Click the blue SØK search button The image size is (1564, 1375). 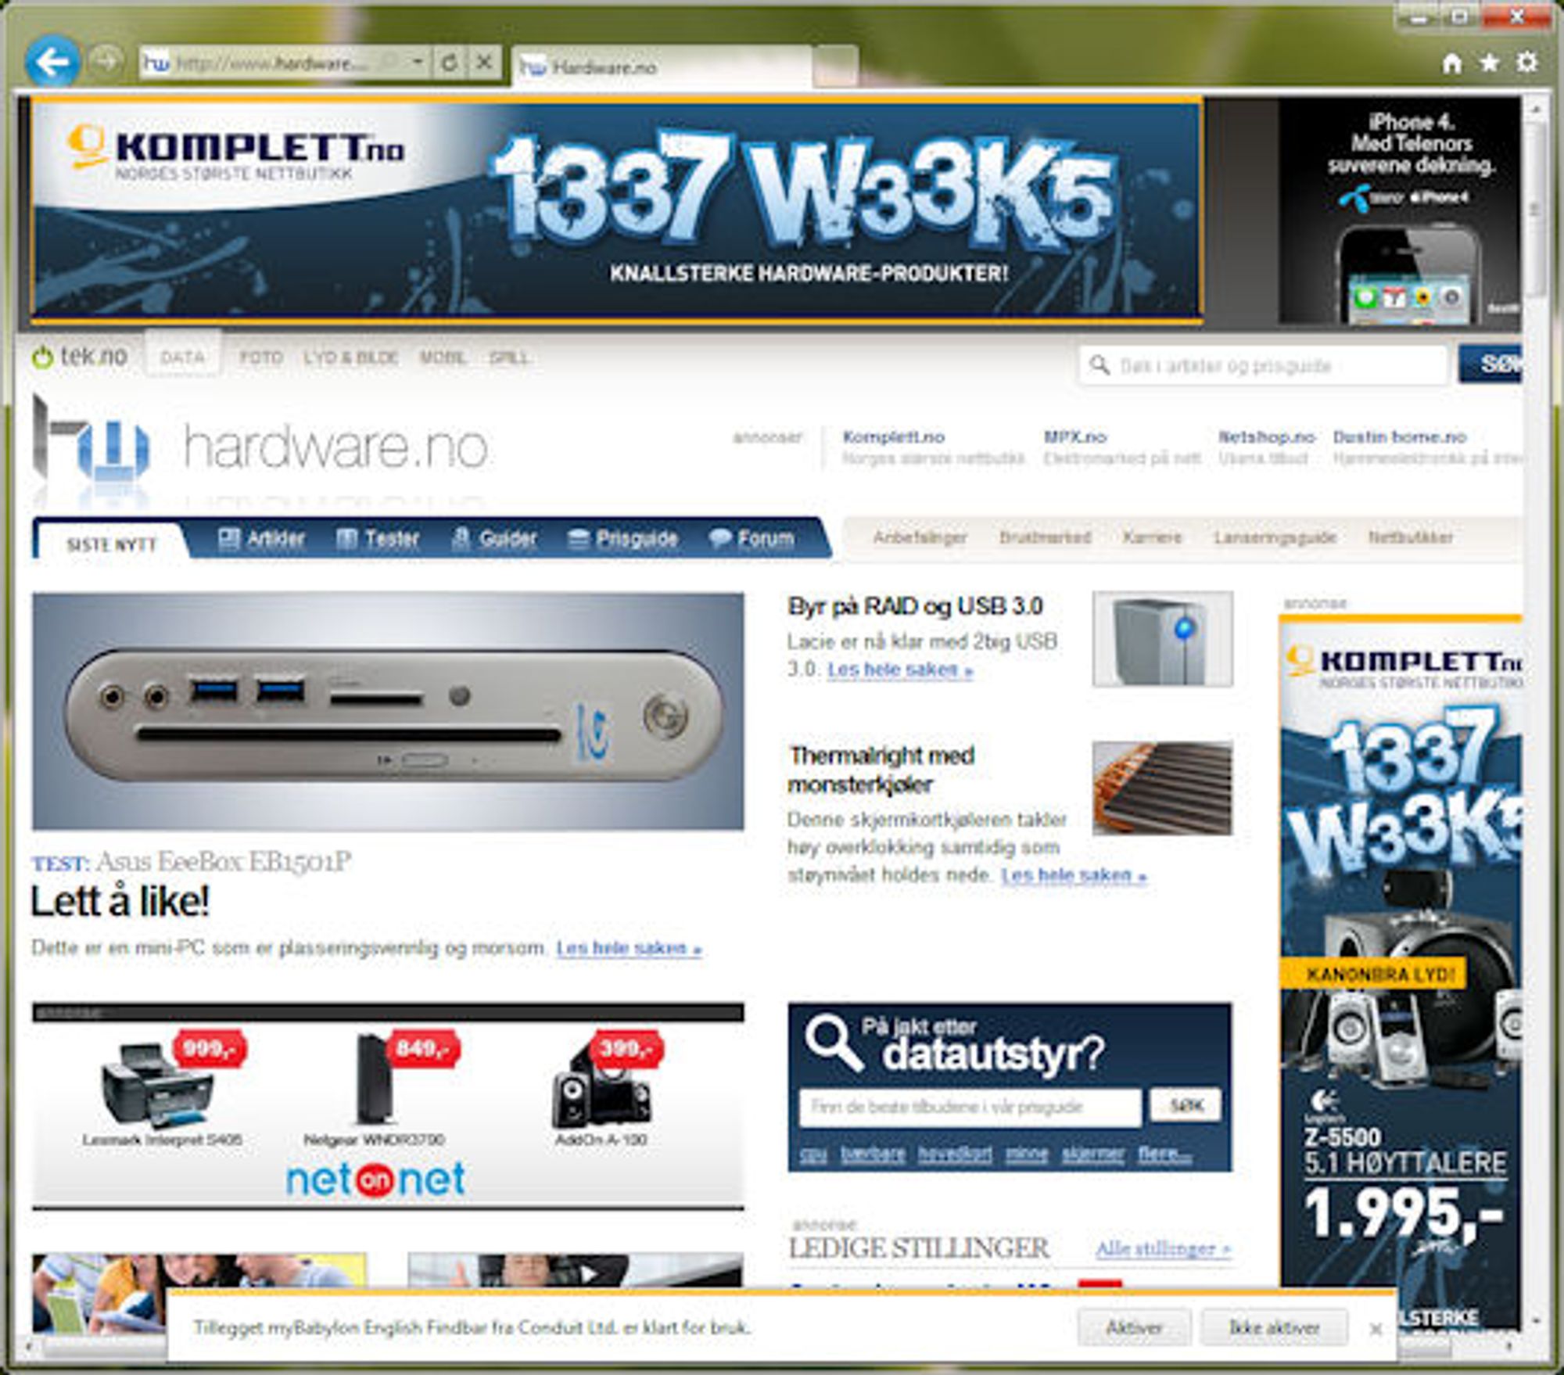[x=1490, y=364]
